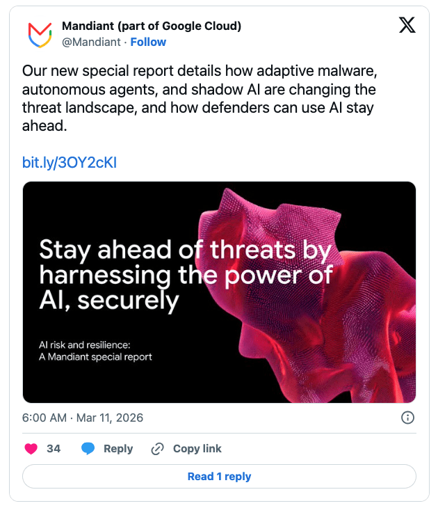Open the X logo in the corner
Viewport: 438px width, 508px height.
coord(407,26)
